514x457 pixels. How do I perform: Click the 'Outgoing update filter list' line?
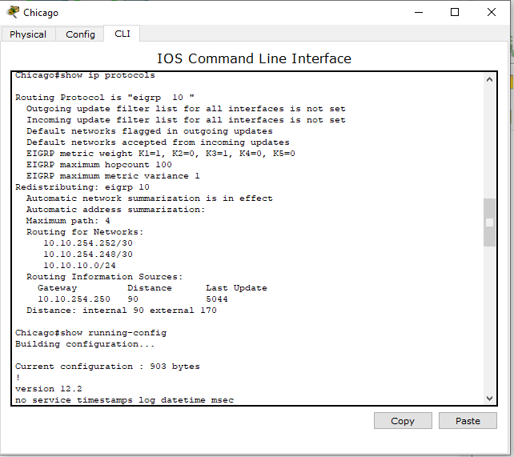186,108
